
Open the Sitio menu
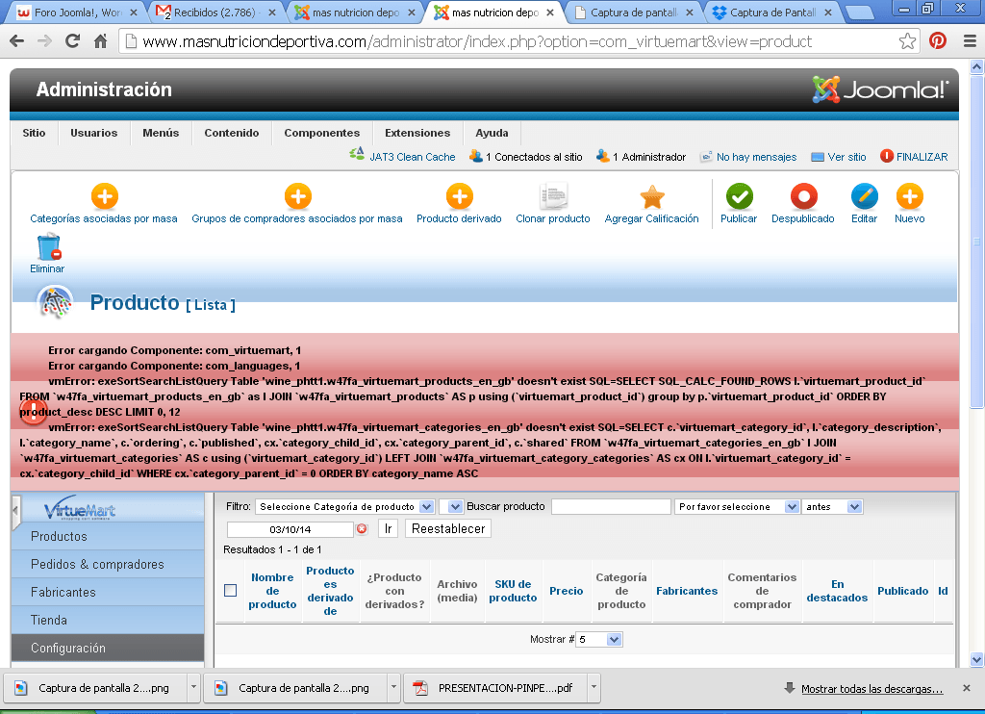34,133
